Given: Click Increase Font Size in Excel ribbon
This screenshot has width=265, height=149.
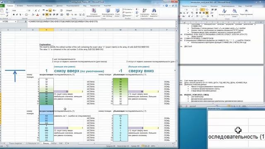Looking at the screenshot, I should 36,10.
